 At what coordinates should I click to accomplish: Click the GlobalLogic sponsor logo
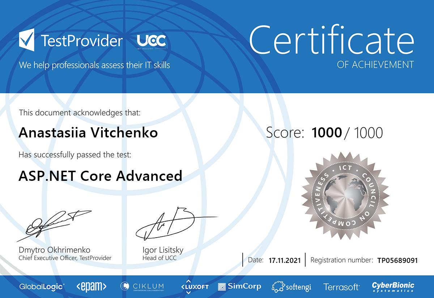point(42,286)
